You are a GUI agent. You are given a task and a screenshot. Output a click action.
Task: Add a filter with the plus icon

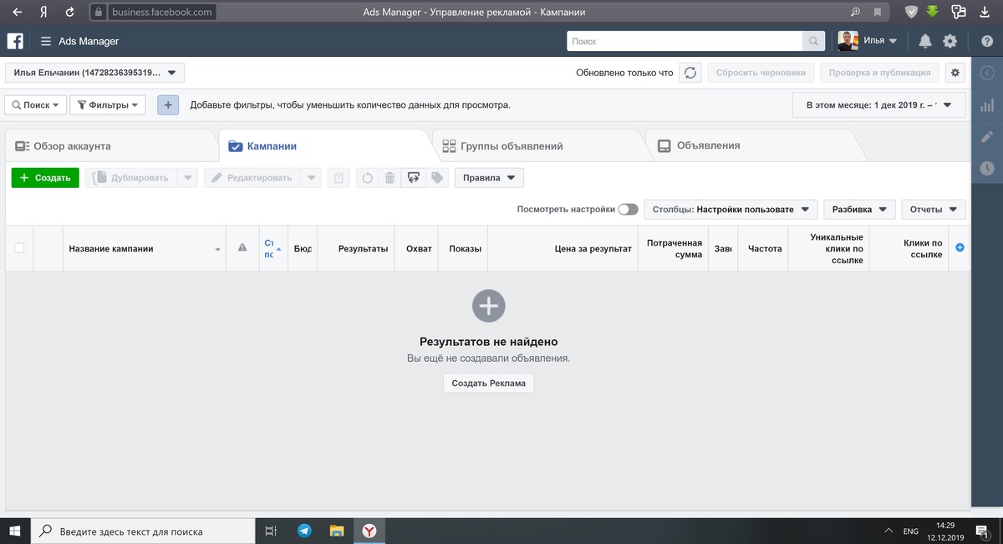[x=168, y=105]
